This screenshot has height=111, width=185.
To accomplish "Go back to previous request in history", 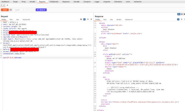I will tap(24, 10).
